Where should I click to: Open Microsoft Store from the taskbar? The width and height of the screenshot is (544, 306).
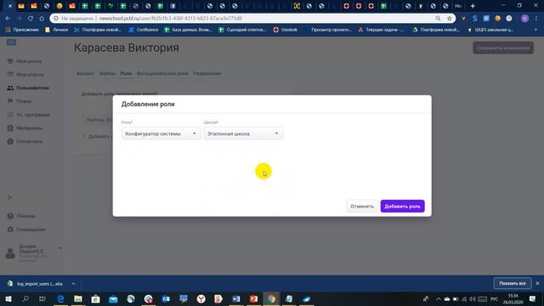(x=95, y=298)
